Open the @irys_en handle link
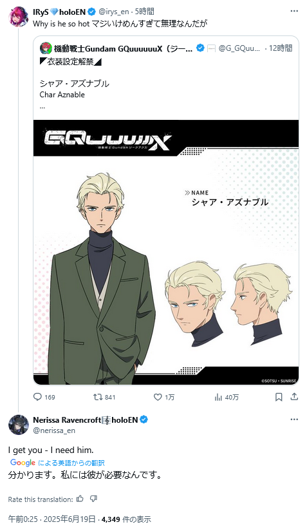The width and height of the screenshot is (307, 531). (x=114, y=12)
